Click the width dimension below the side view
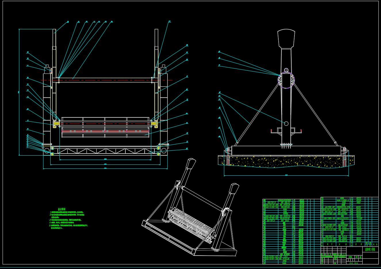Image resolution: width=381 pixels, height=269 pixels. coord(286,175)
